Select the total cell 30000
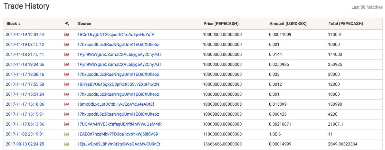Viewport: 385px width, 150px height. click(x=334, y=75)
